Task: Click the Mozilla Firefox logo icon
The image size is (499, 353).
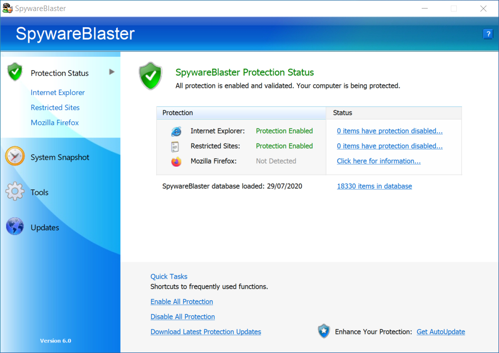Action: click(176, 161)
